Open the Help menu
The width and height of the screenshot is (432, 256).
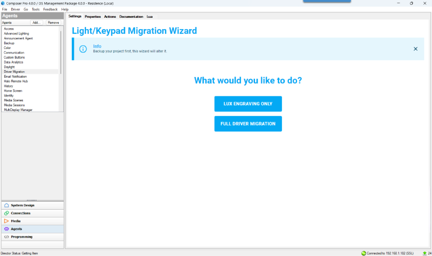point(65,9)
